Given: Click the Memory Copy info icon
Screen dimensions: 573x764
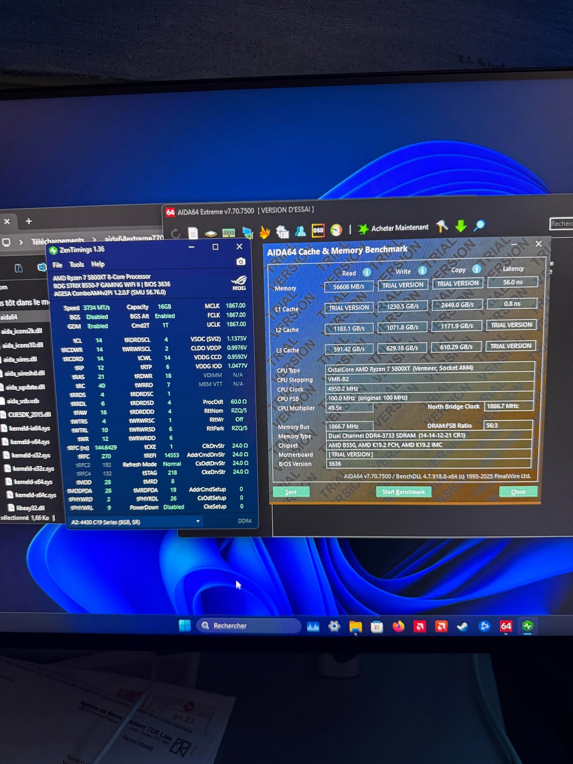Looking at the screenshot, I should (x=476, y=269).
